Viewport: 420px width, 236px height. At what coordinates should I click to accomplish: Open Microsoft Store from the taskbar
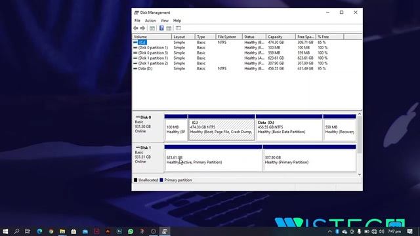point(73,231)
